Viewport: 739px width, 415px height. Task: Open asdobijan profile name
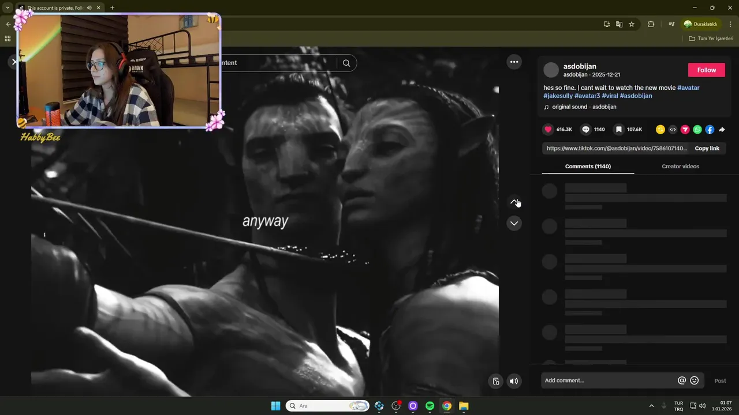(580, 66)
